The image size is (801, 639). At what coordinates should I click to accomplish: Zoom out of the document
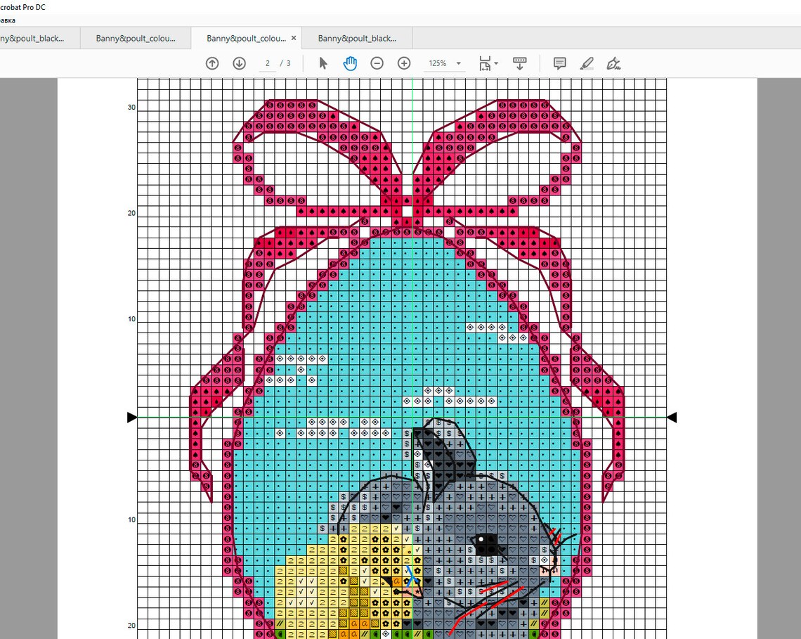377,63
